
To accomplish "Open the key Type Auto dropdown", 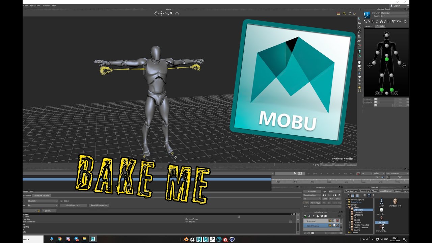I will pos(335,191).
